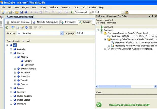Image resolution: width=157 pixels, height=109 pixels.
Task: Start deployment with the green play icon
Action: 72,12
